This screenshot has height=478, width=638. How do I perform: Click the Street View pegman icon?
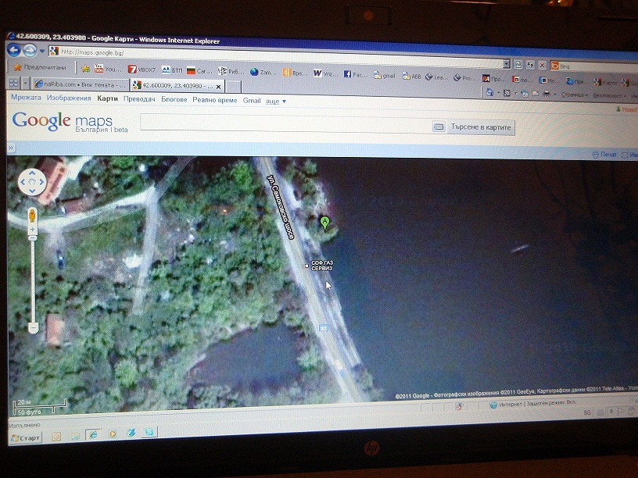(x=33, y=216)
